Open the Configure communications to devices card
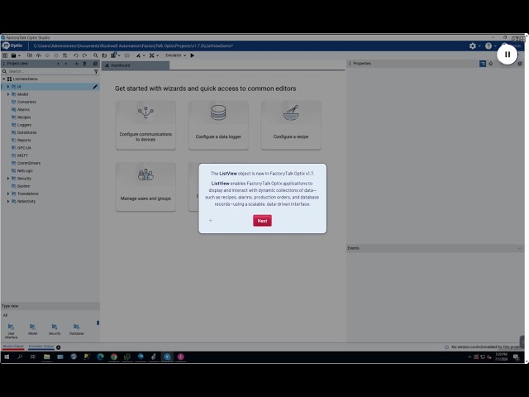This screenshot has width=529, height=397. pyautogui.click(x=145, y=125)
